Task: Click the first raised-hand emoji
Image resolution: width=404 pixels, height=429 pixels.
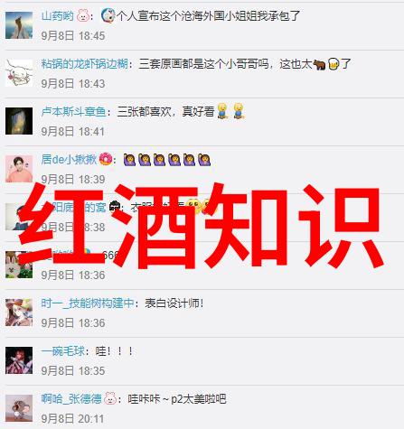Action: (x=129, y=160)
